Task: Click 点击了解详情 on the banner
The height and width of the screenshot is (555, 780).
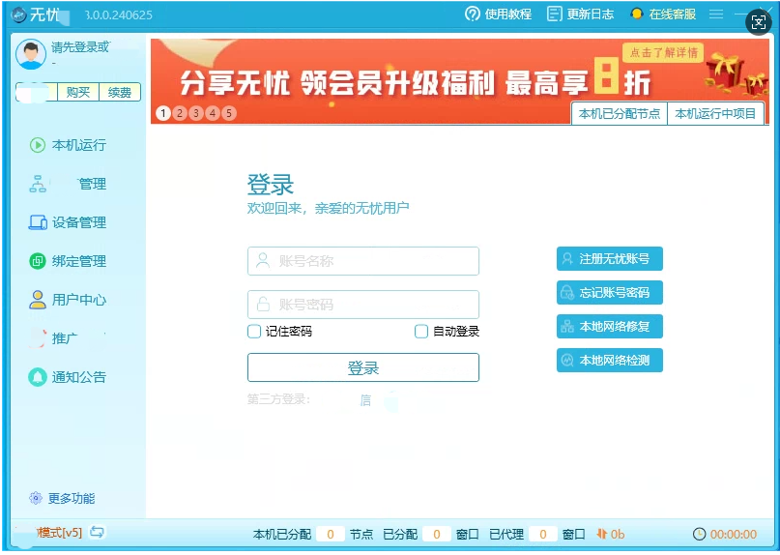Action: (x=663, y=52)
